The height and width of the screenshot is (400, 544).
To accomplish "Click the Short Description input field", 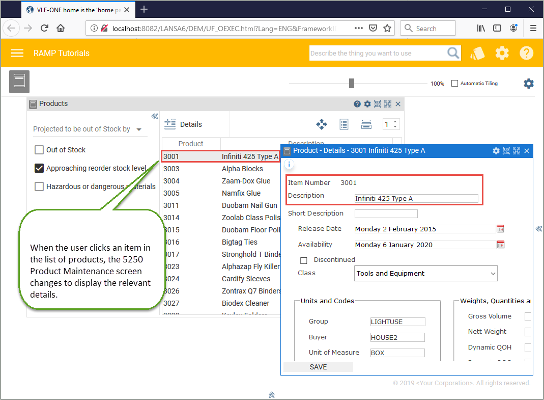I will (x=386, y=214).
